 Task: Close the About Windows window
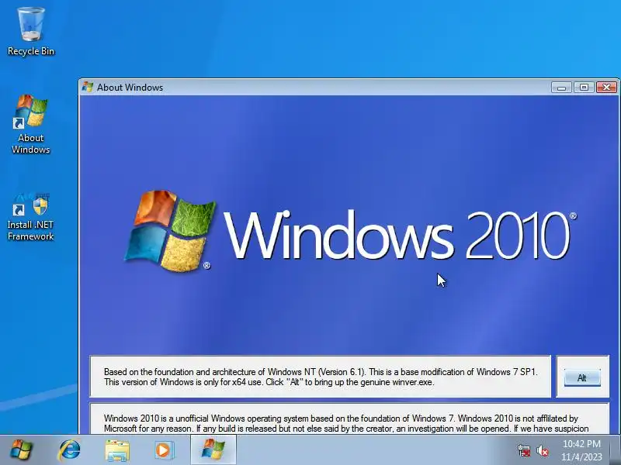click(607, 87)
